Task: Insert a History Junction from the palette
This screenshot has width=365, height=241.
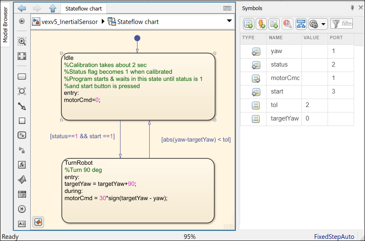Action: pos(22,209)
